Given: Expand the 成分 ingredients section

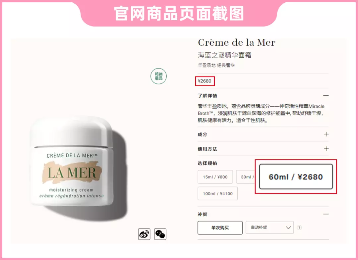Looking at the screenshot, I should (x=326, y=134).
